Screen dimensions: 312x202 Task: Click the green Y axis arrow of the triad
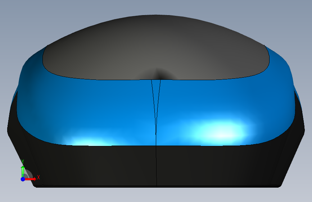(x=23, y=171)
